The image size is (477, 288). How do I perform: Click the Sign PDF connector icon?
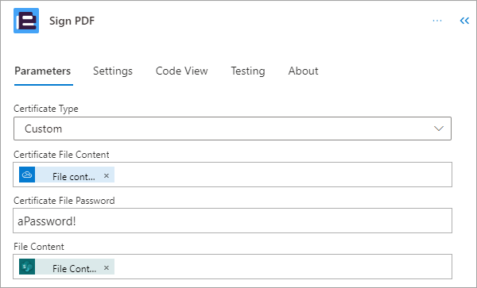point(26,21)
